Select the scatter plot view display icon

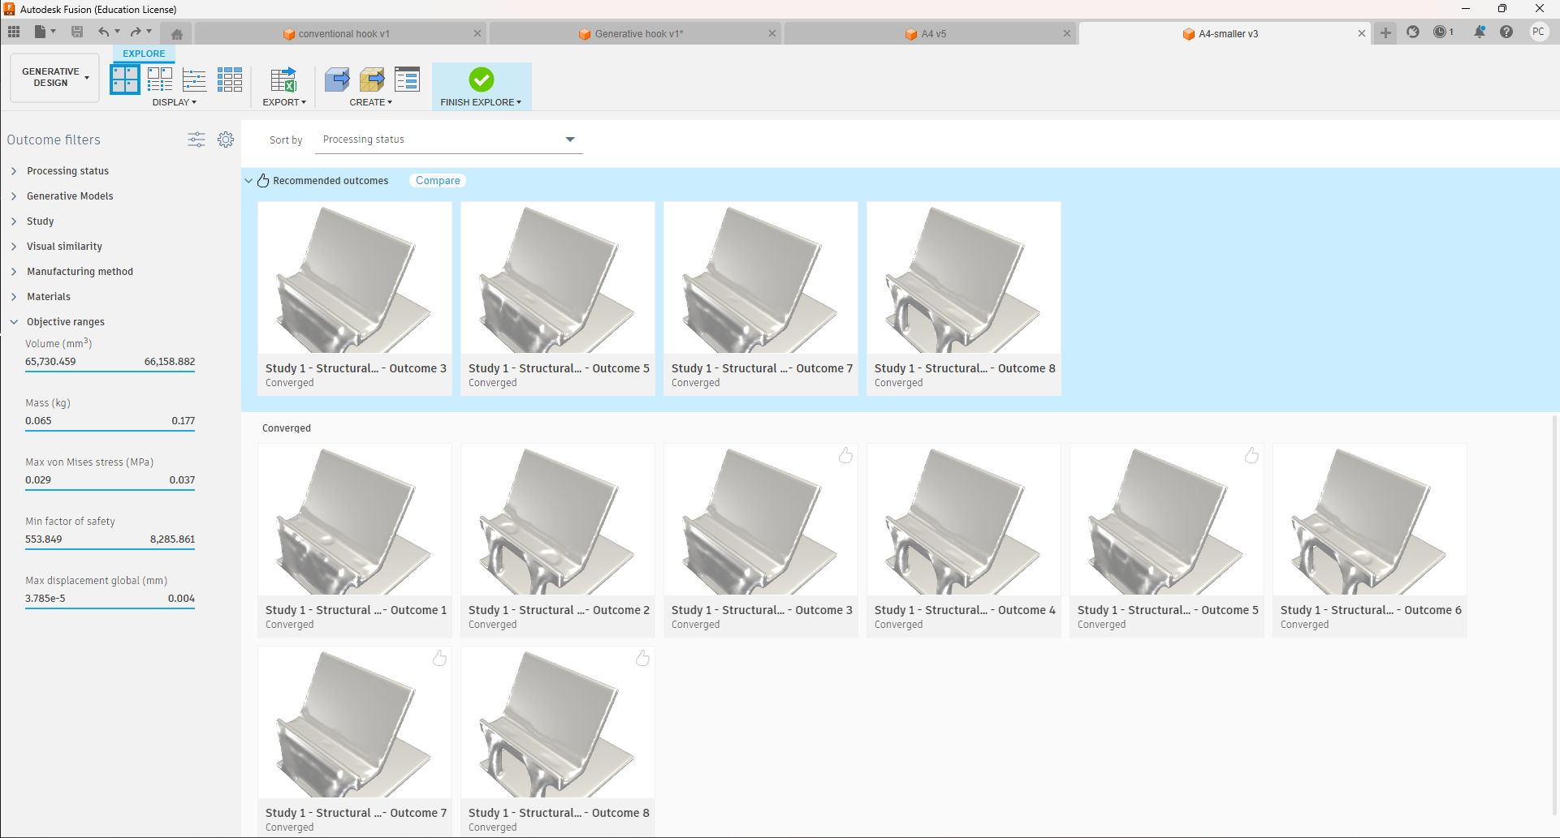pos(194,80)
